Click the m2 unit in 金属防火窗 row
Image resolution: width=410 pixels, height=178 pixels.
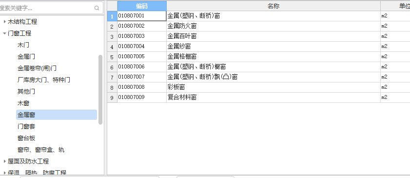point(395,26)
